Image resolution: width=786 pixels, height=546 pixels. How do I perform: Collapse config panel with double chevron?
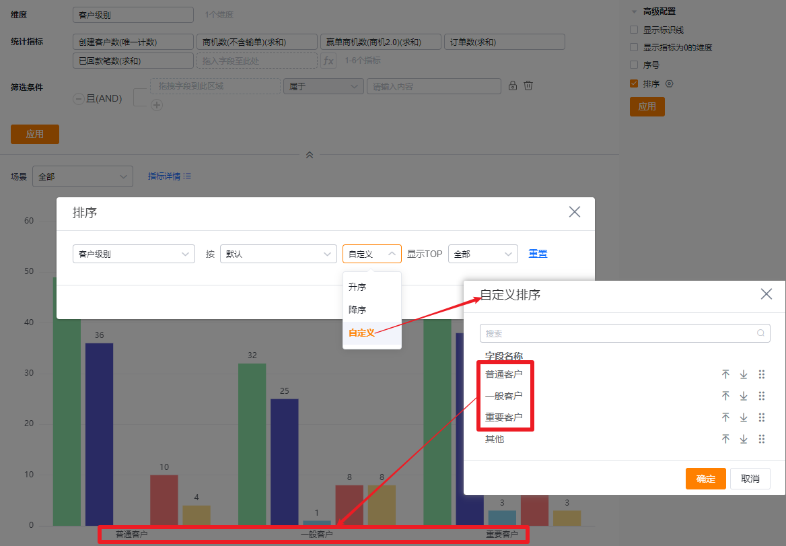(x=310, y=155)
